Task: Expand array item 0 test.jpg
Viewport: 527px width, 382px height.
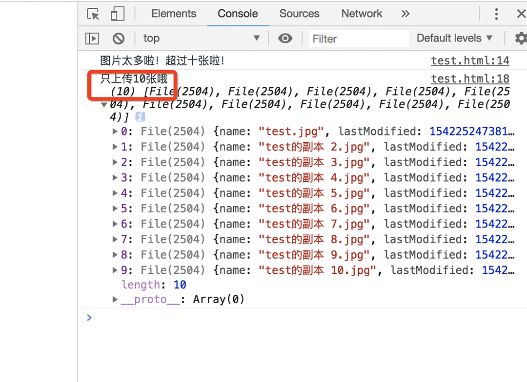Action: pyautogui.click(x=115, y=131)
